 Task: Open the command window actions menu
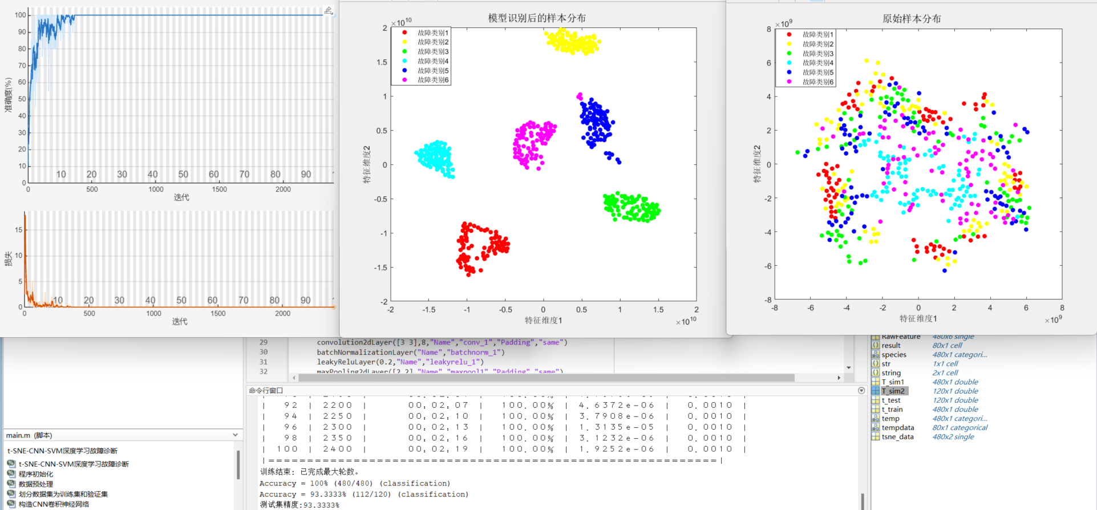coord(861,391)
